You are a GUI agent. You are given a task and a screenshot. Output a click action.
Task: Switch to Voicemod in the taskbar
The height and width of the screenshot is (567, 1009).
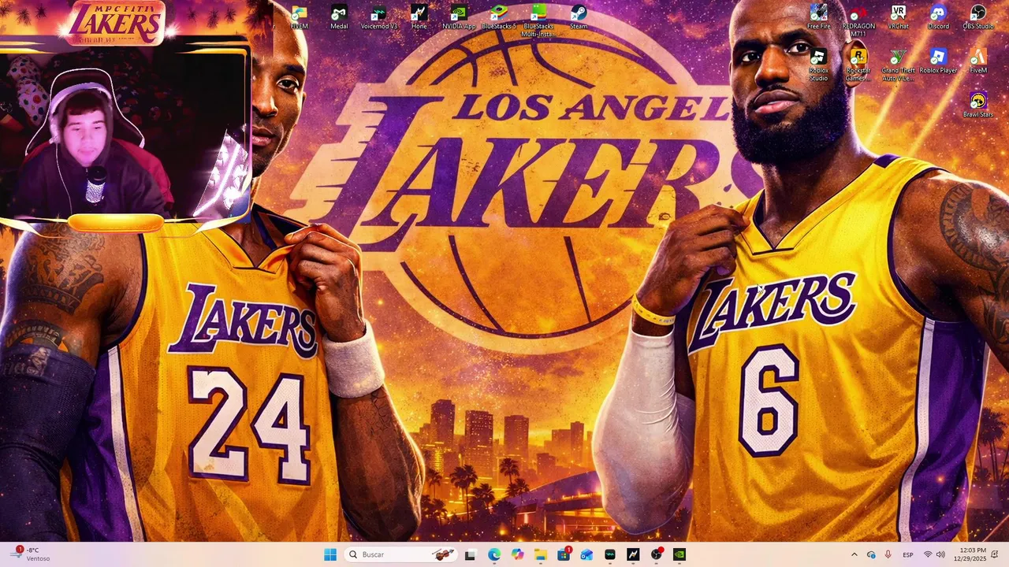[x=610, y=554]
